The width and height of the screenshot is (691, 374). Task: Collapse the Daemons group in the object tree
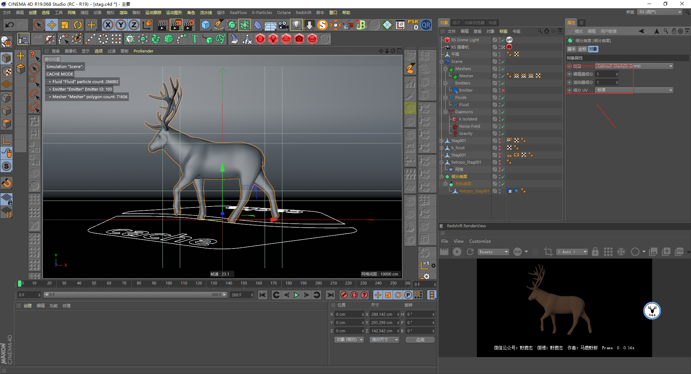point(445,112)
